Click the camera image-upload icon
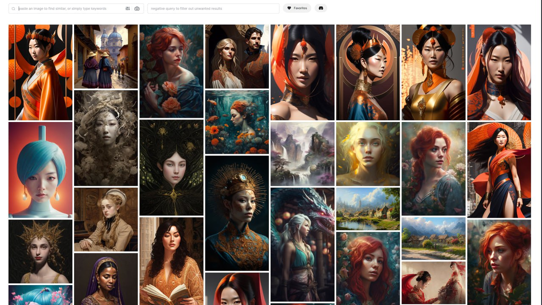 (137, 9)
